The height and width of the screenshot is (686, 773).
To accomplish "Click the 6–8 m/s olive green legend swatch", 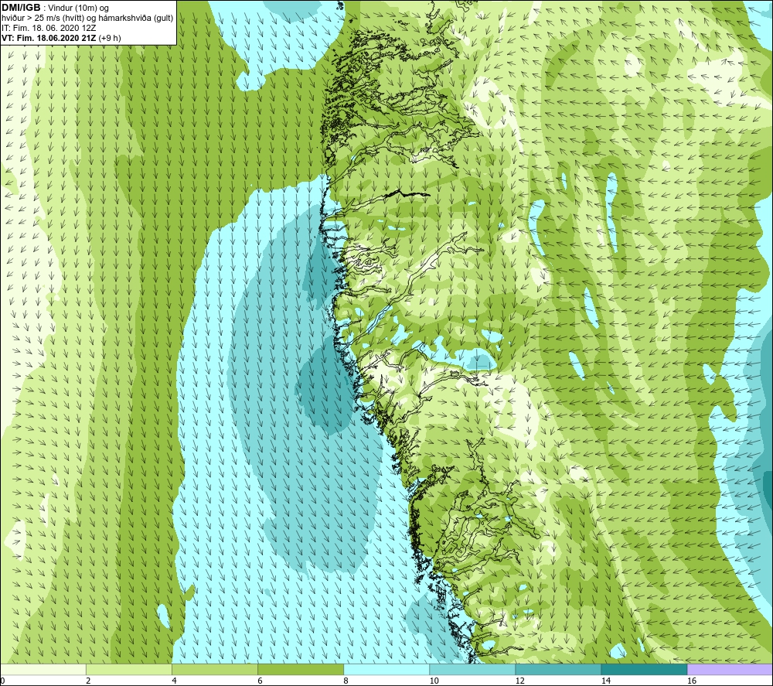I will pyautogui.click(x=301, y=669).
